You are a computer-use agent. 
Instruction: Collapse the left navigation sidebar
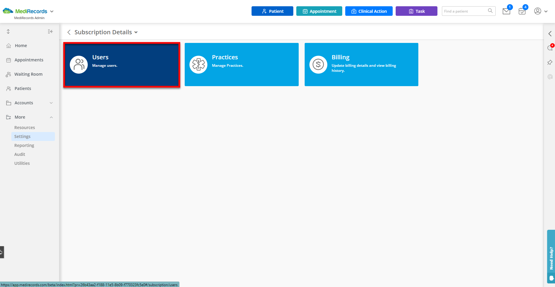(x=50, y=31)
